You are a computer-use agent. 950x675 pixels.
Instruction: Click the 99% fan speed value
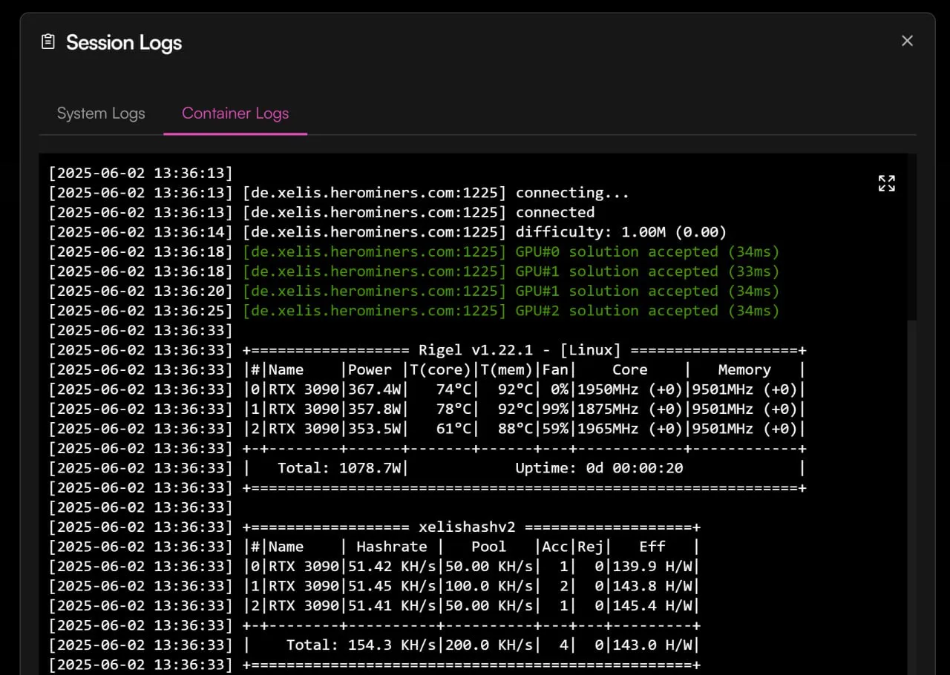(x=555, y=409)
